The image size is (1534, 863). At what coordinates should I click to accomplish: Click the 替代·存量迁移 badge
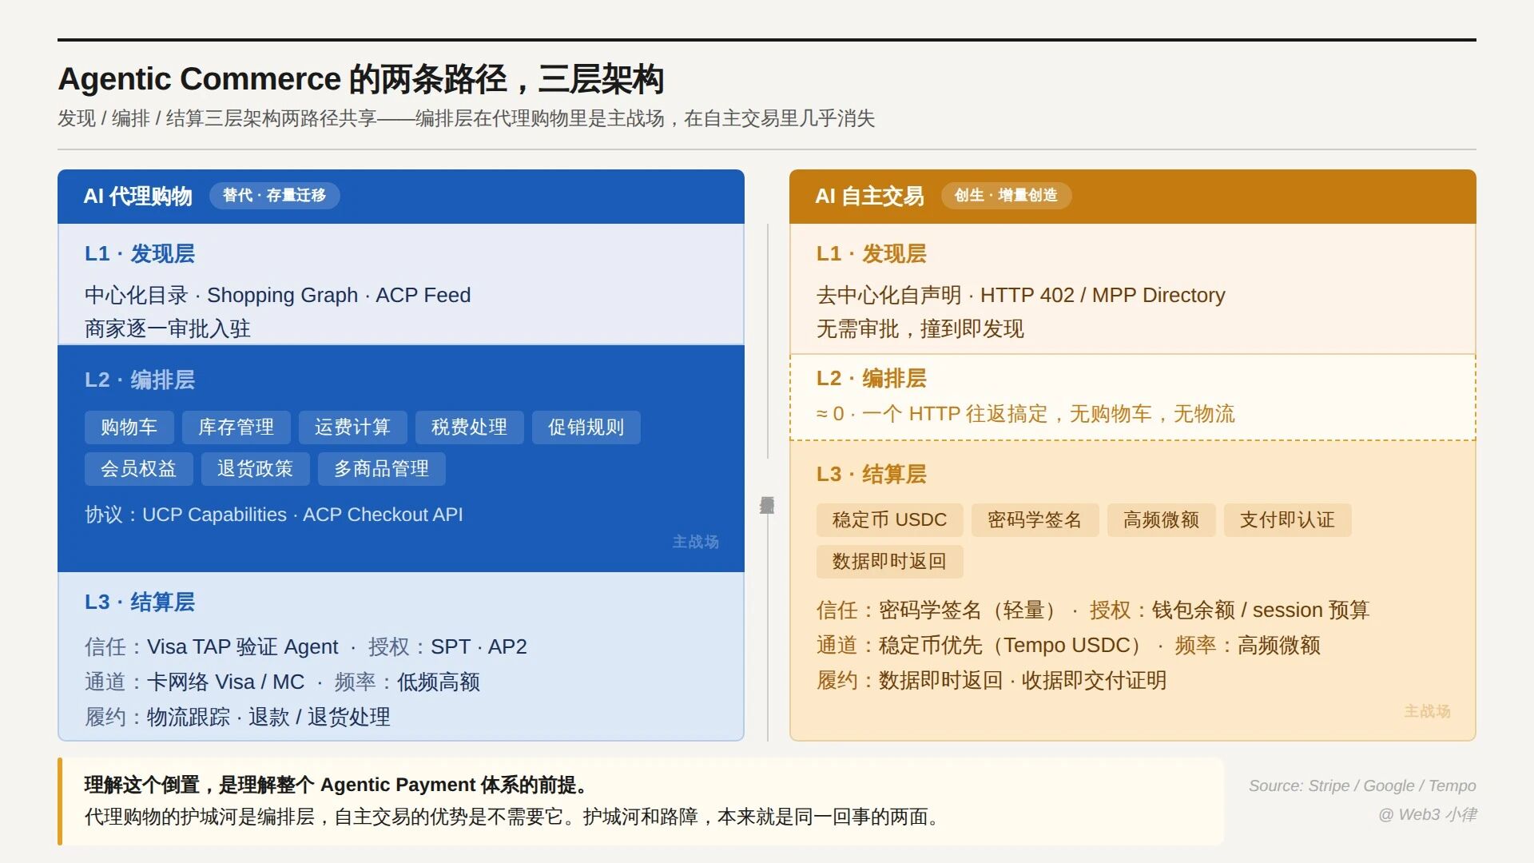point(274,196)
